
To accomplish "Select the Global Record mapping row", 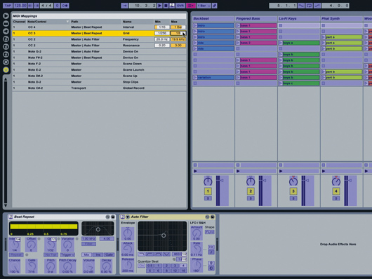I will pyautogui.click(x=99, y=88).
